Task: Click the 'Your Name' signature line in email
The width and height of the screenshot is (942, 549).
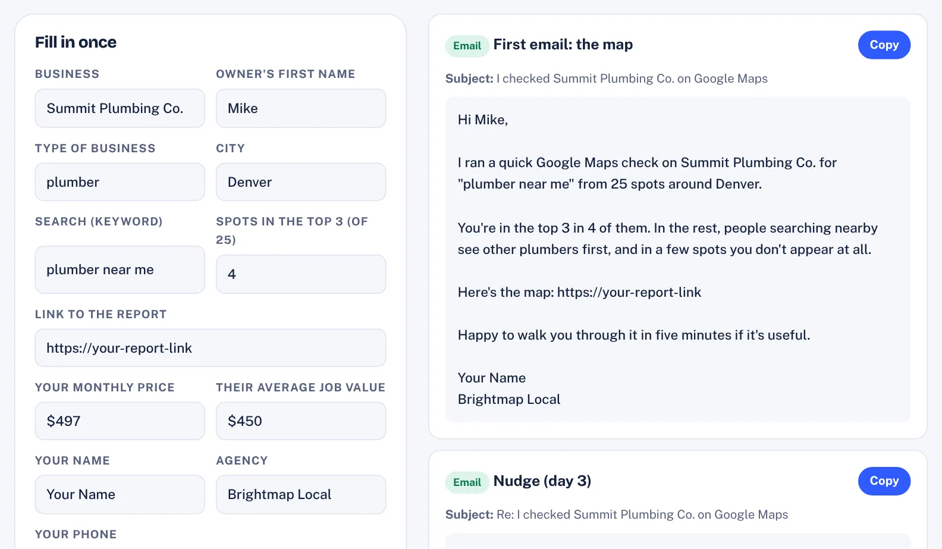Action: coord(492,378)
